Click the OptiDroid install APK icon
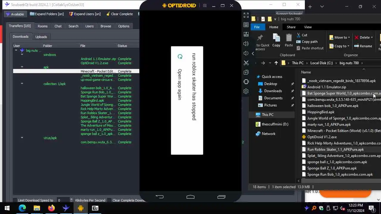This screenshot has width=381, height=214. [x=246, y=34]
